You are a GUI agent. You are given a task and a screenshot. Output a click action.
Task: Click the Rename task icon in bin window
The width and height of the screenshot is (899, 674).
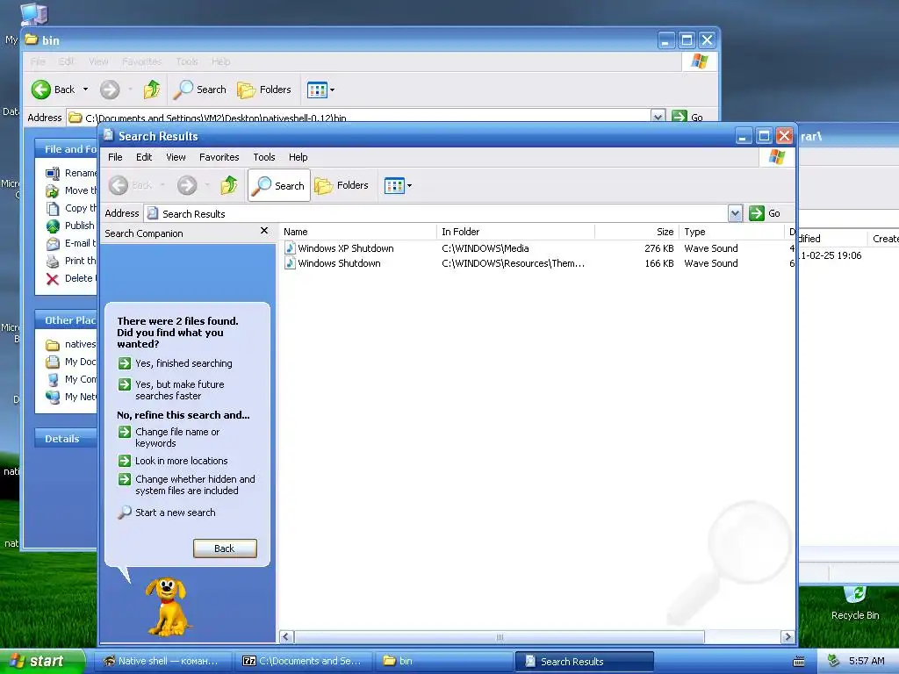click(x=52, y=173)
